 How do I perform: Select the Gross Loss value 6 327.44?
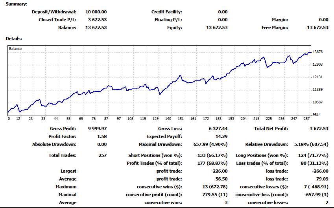(218, 129)
